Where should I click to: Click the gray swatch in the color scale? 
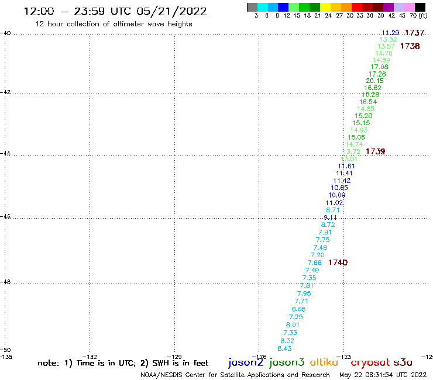pos(252,7)
